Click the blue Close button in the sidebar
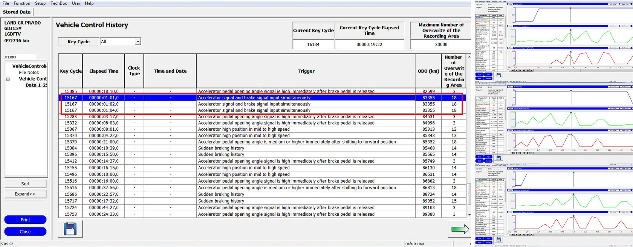The height and width of the screenshot is (247, 633). point(25,232)
